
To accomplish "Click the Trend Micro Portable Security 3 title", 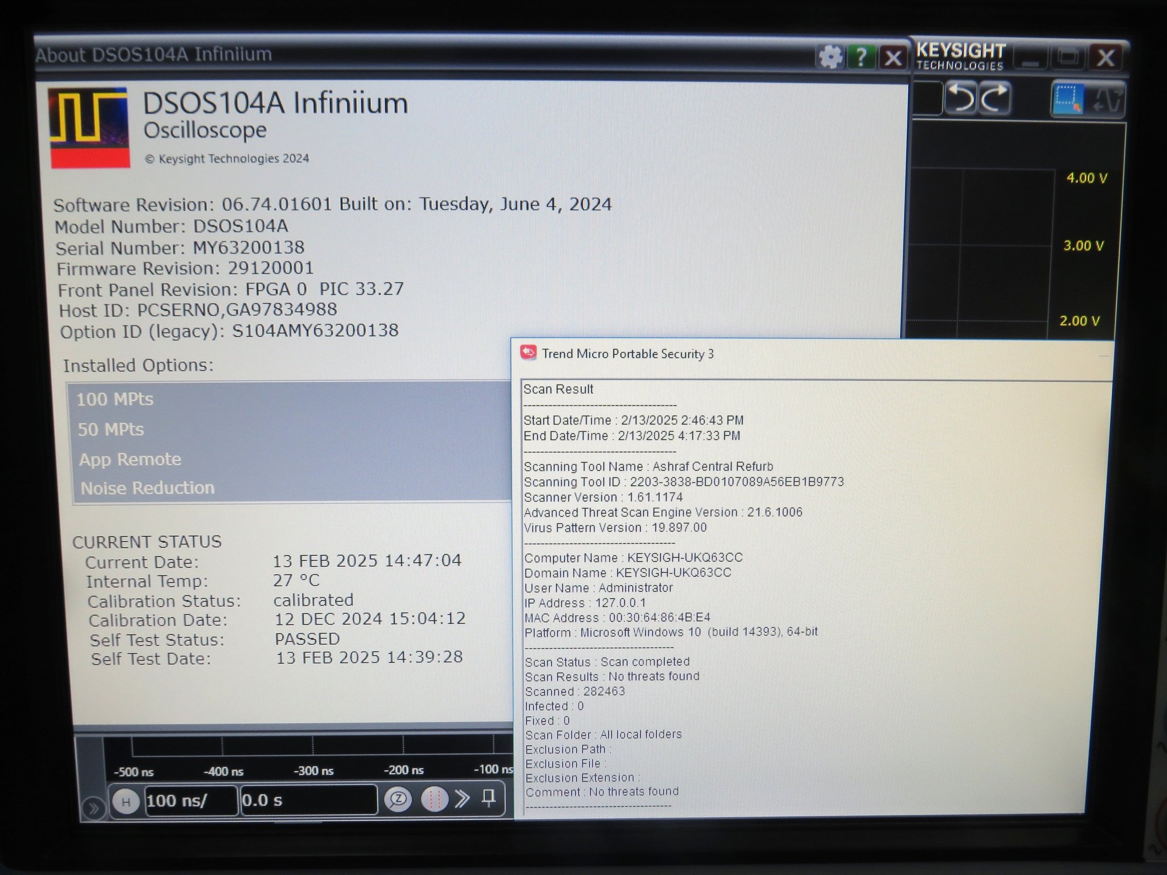I will pos(628,354).
